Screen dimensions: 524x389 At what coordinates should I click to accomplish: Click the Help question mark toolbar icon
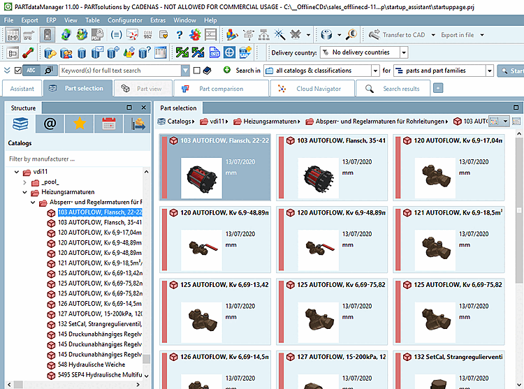(180, 34)
